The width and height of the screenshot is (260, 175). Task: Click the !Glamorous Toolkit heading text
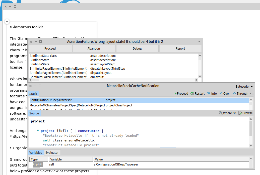coord(26,27)
